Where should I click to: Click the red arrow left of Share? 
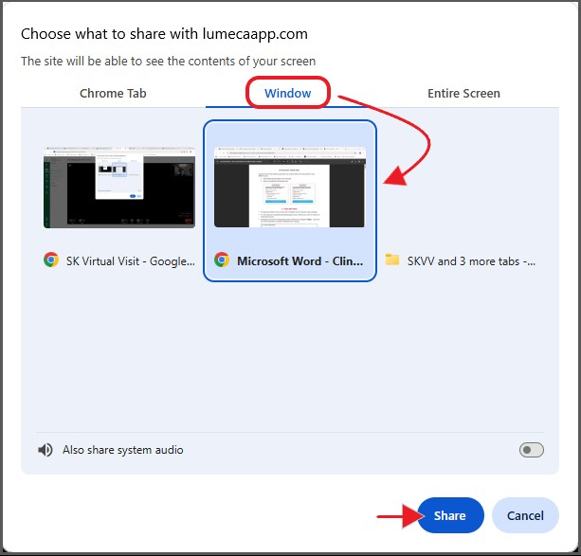(x=396, y=516)
